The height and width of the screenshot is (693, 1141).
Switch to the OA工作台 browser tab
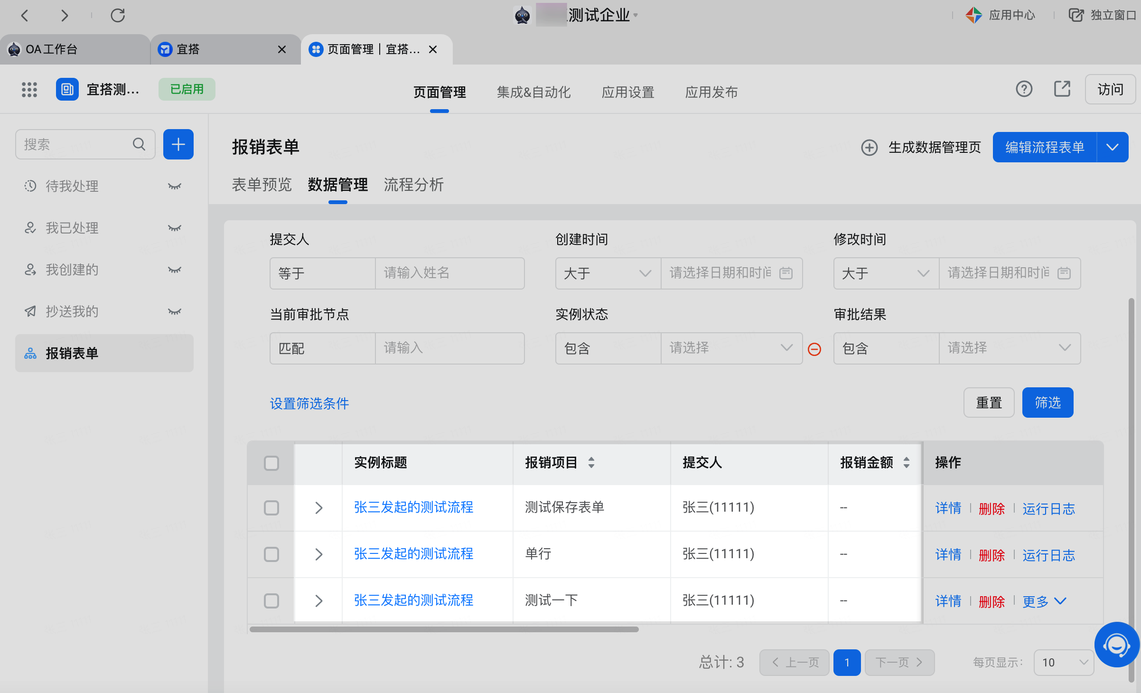[75, 49]
